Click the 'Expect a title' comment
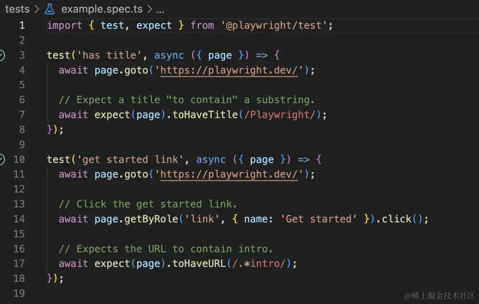This screenshot has width=479, height=304. (x=186, y=100)
